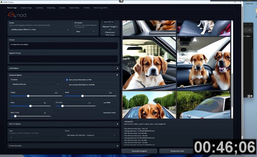Enable Save prompt information to JSON file
Screen dimensions: 257x157
tap(67, 85)
